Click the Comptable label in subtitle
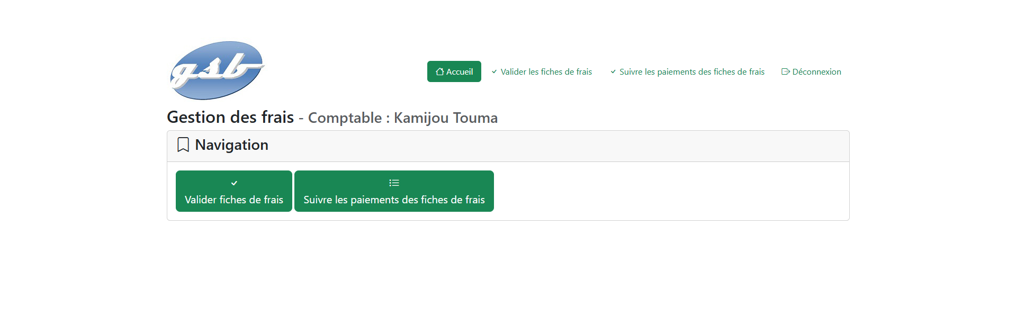 tap(345, 118)
